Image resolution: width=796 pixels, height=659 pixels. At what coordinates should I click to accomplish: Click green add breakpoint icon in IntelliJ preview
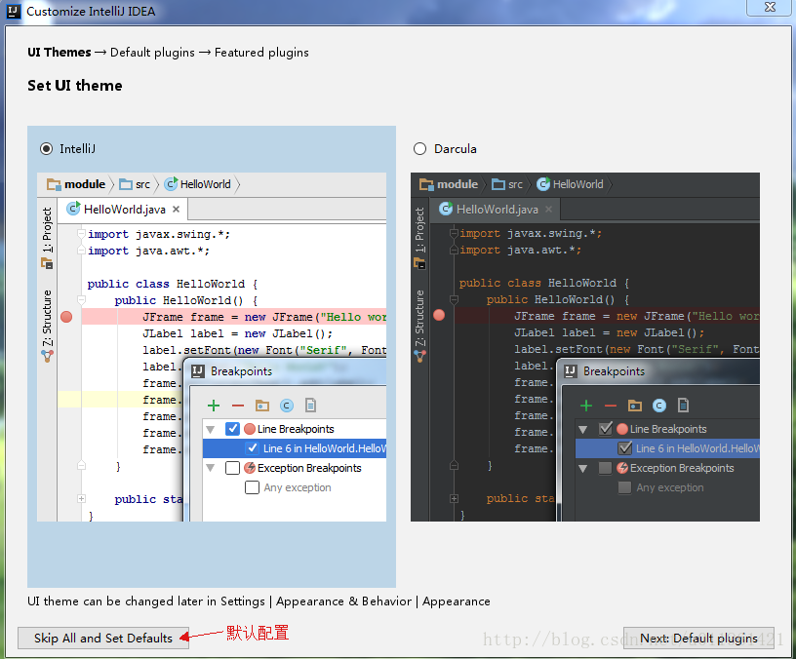(214, 406)
